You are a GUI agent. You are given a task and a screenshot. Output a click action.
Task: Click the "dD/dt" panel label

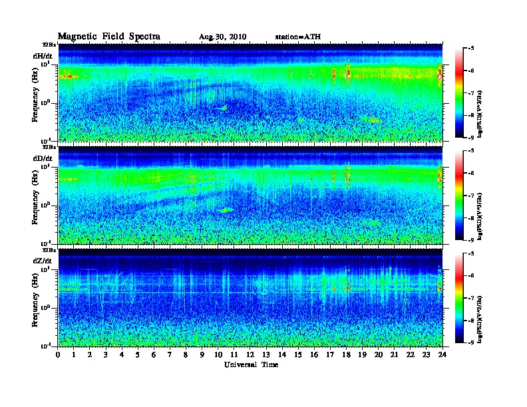[43, 158]
